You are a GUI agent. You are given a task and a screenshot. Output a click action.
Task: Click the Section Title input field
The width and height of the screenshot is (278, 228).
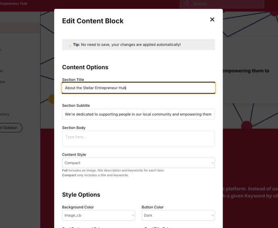[x=138, y=88]
